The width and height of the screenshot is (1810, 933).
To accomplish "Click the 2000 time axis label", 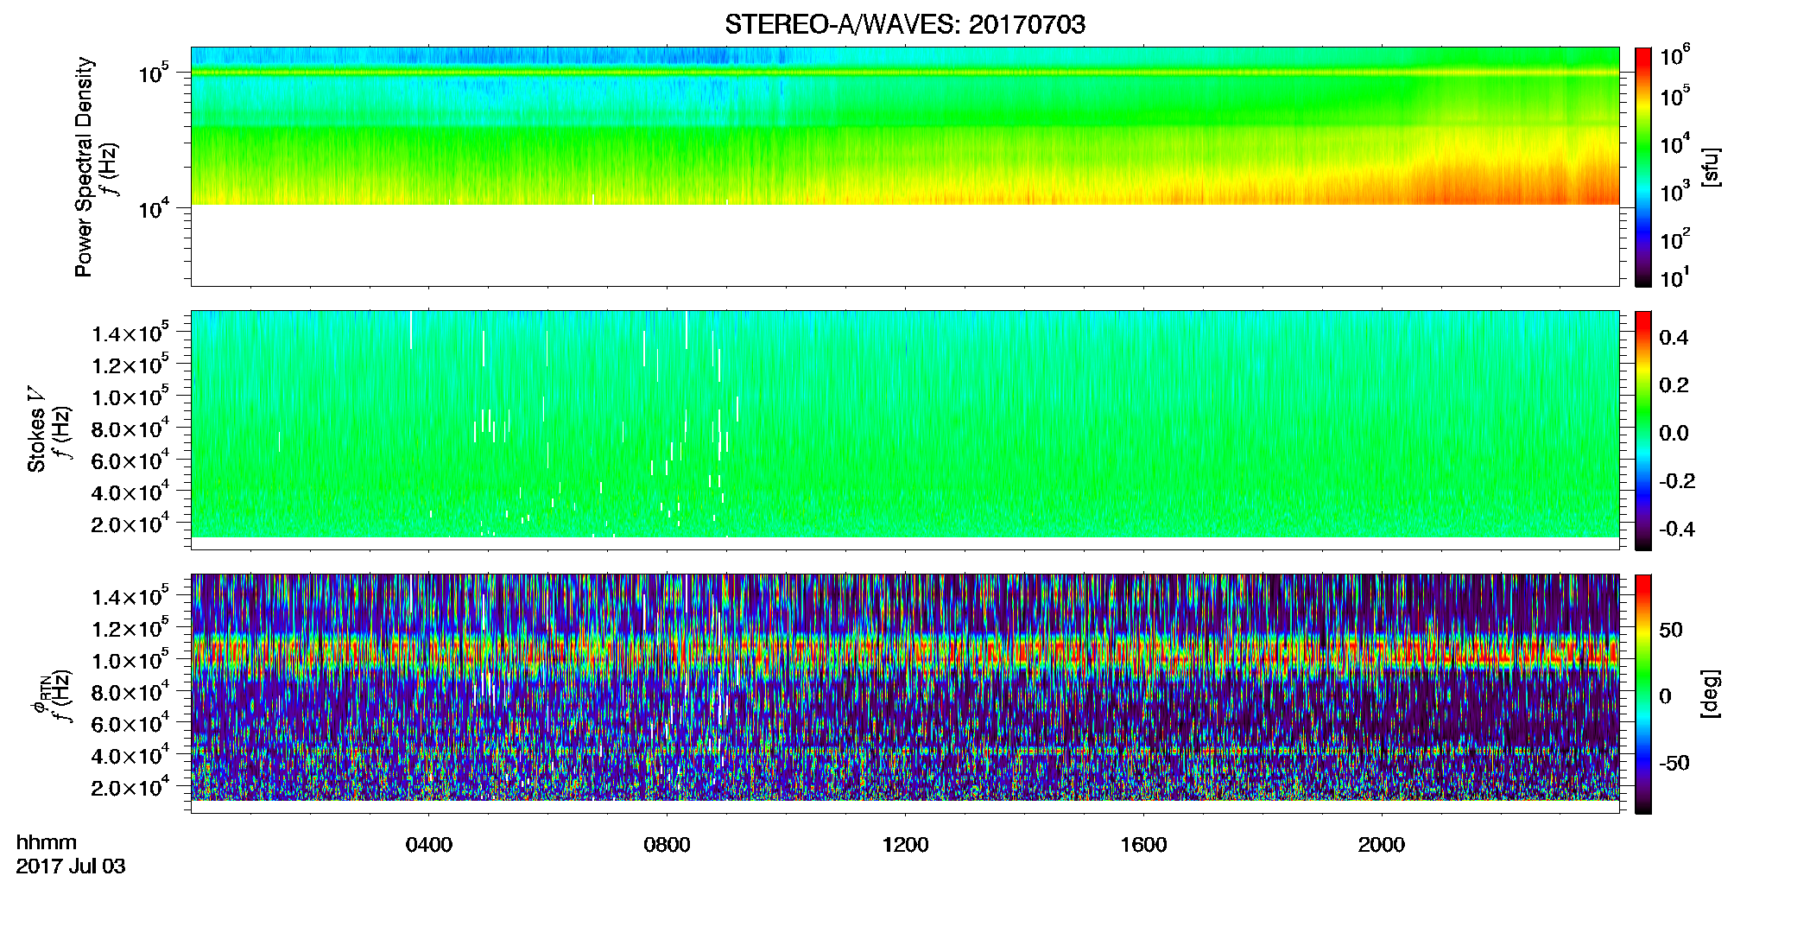I will (1381, 845).
